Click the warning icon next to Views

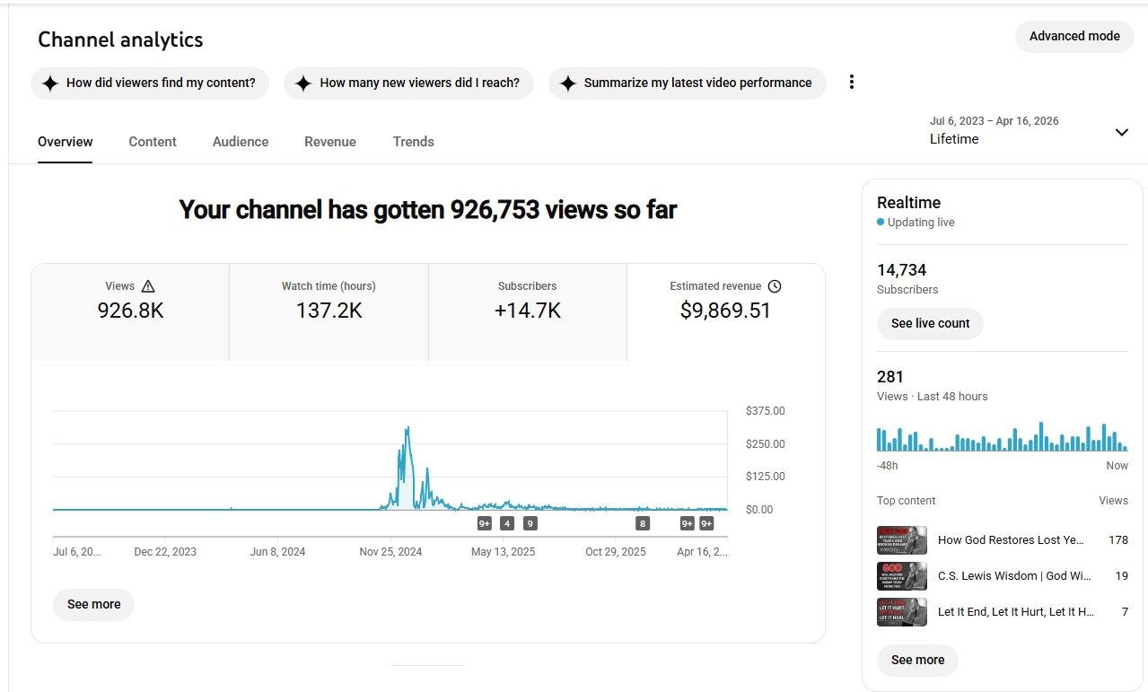149,286
